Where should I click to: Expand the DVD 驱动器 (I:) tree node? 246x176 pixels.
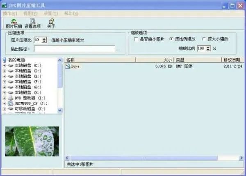(4, 98)
